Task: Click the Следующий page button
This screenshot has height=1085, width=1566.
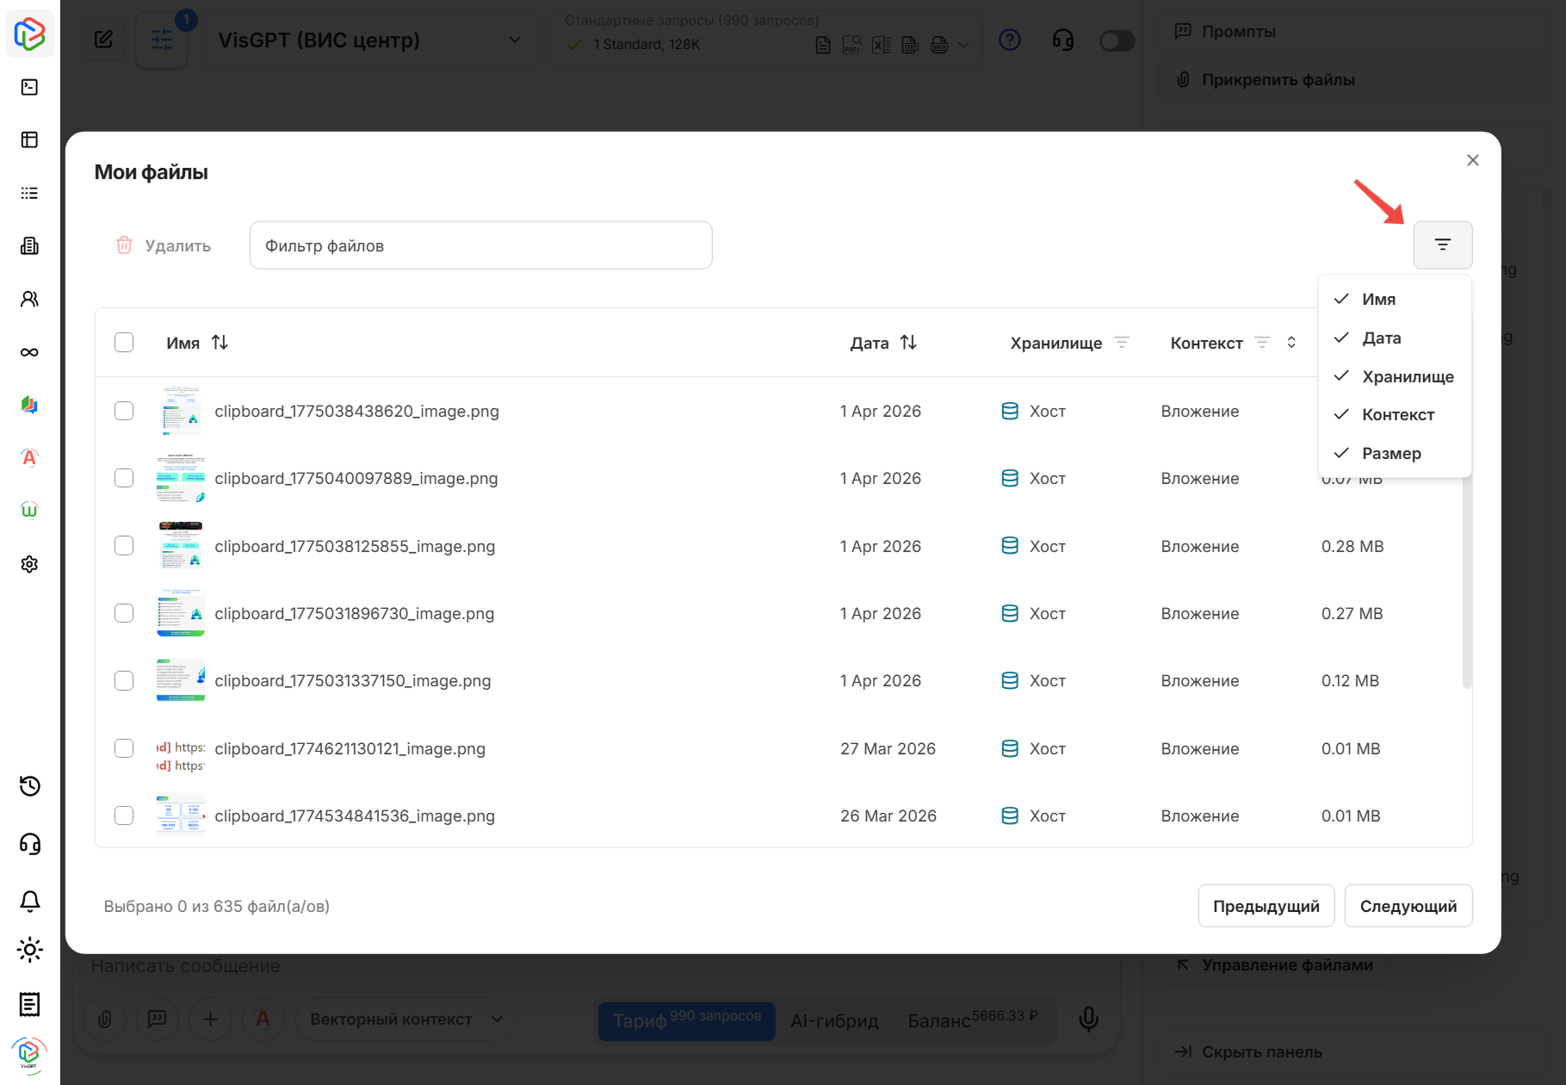Action: [x=1408, y=906]
